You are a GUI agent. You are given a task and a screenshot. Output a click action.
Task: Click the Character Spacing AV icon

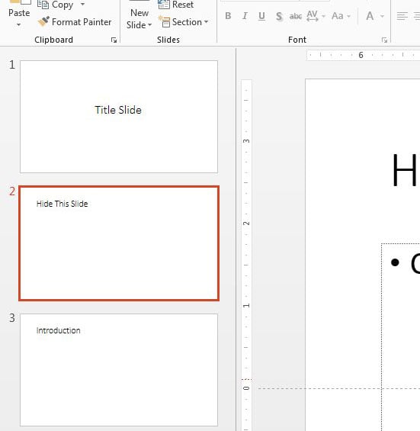(313, 16)
